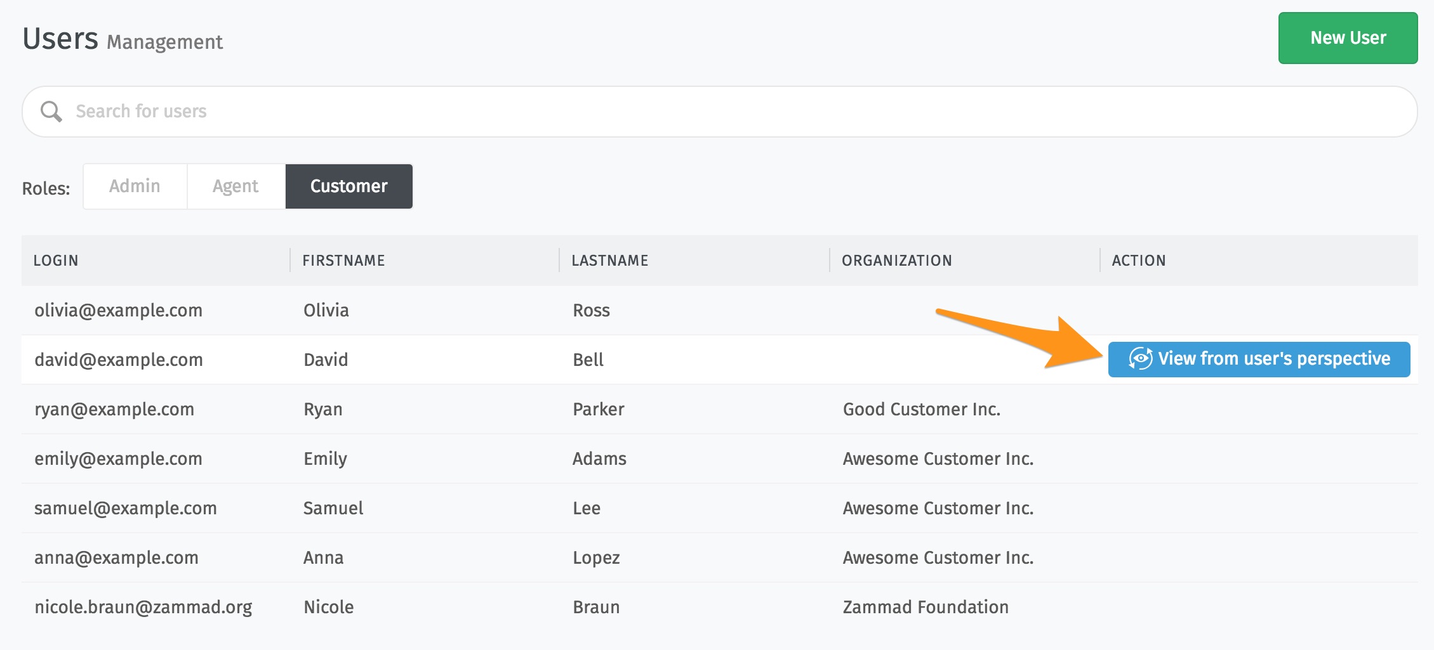
Task: Click last name Parker
Action: (x=598, y=409)
